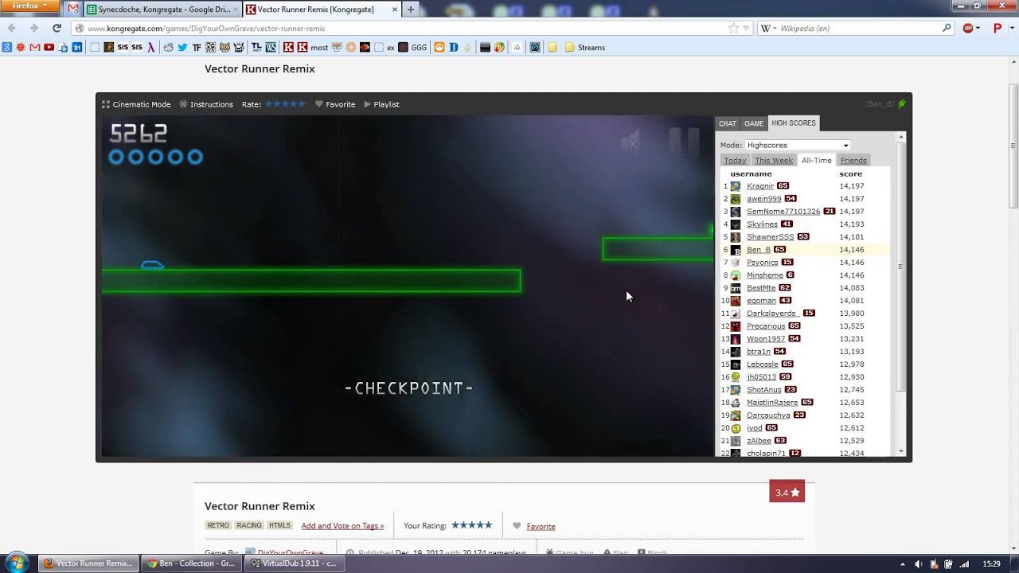Click the RACING tag
The width and height of the screenshot is (1019, 573).
[x=249, y=526]
